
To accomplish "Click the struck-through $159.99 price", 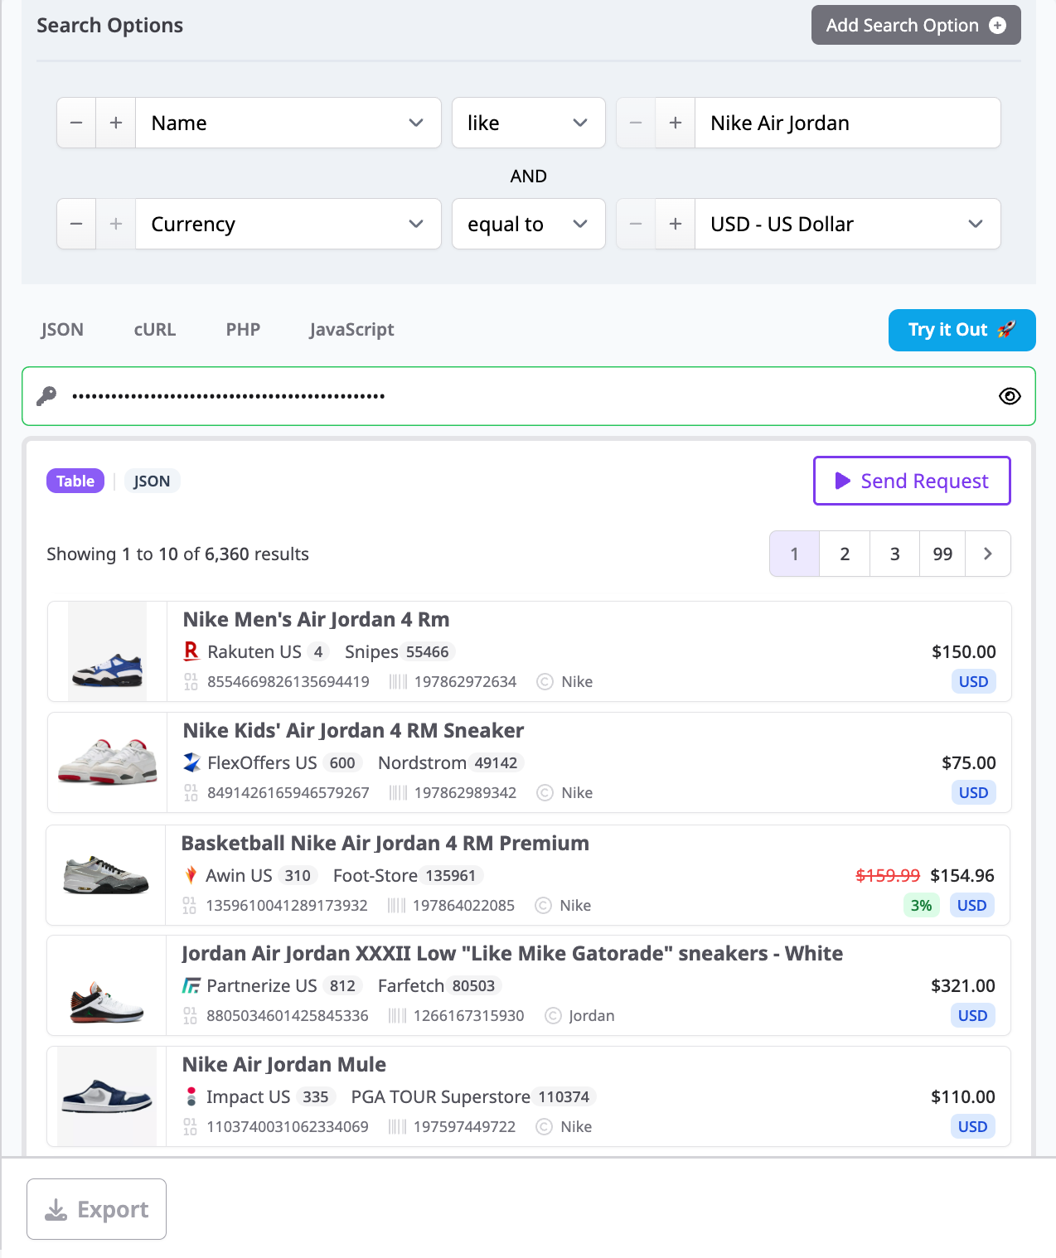I will [888, 875].
